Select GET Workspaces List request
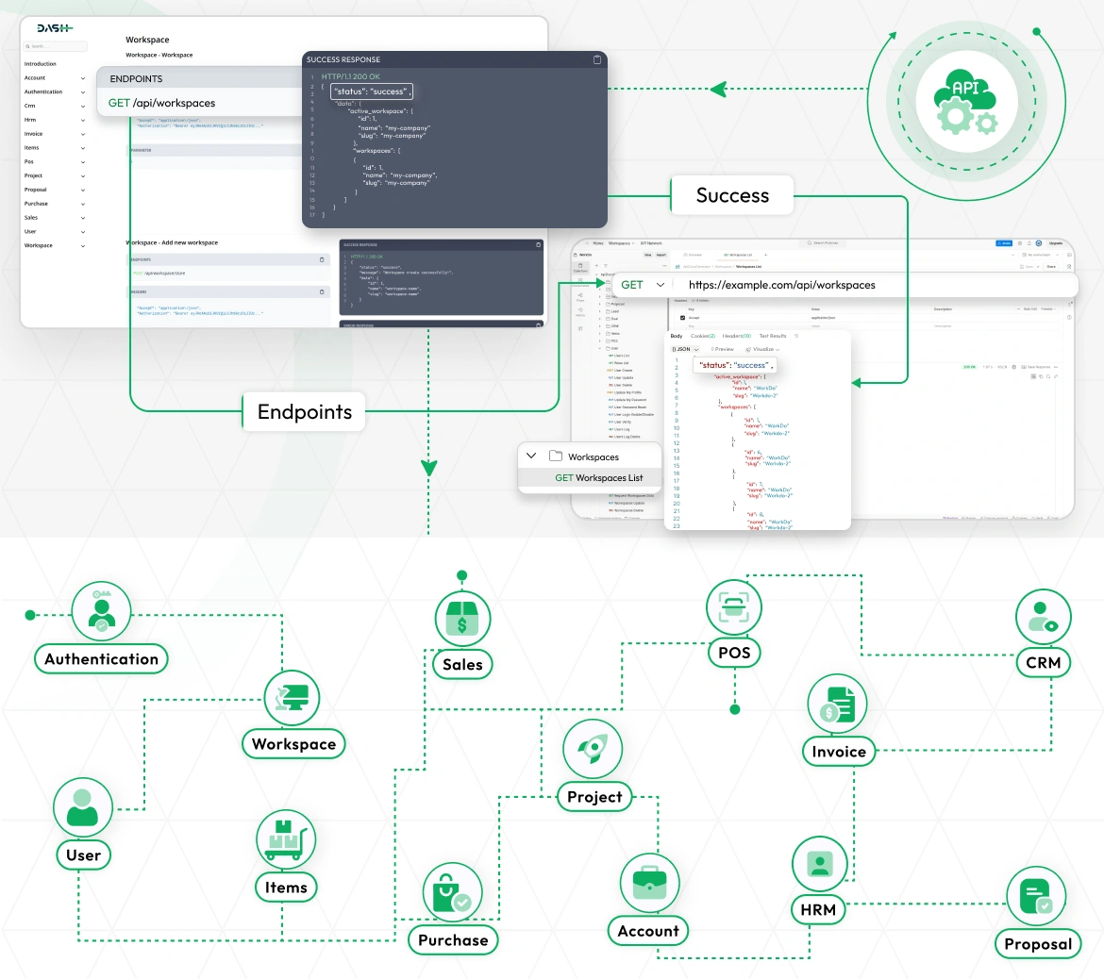The image size is (1104, 979). pos(598,478)
